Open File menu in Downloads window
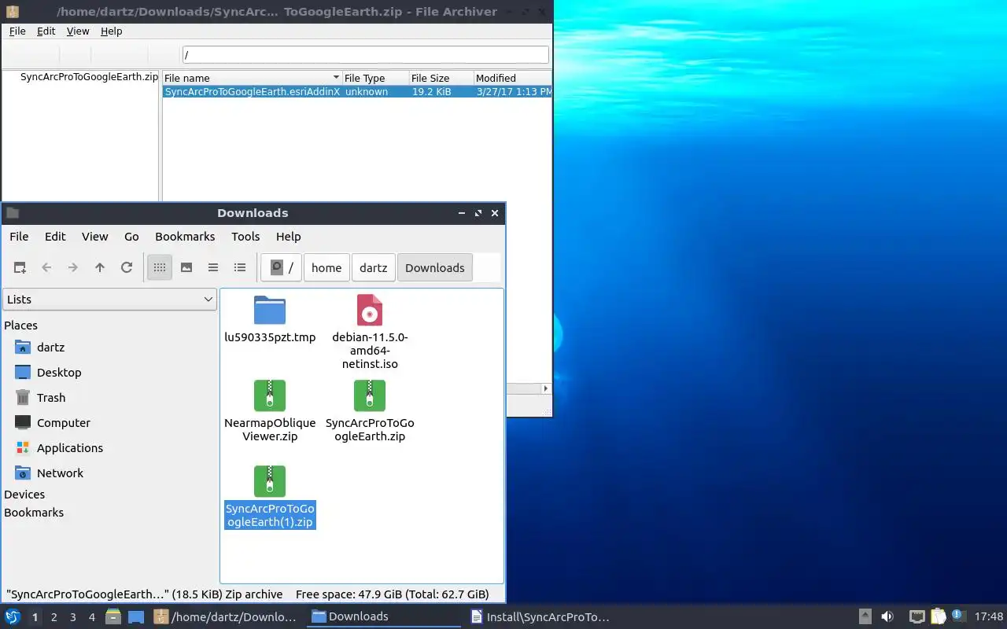Image resolution: width=1007 pixels, height=629 pixels. 19,236
